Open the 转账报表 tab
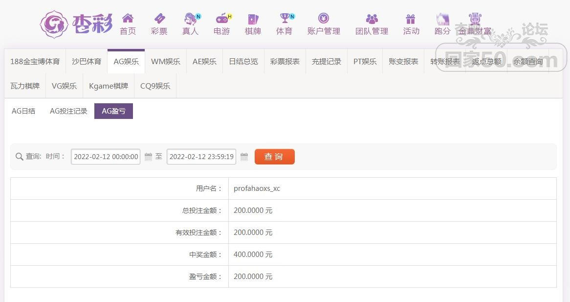This screenshot has width=570, height=302. (x=445, y=62)
